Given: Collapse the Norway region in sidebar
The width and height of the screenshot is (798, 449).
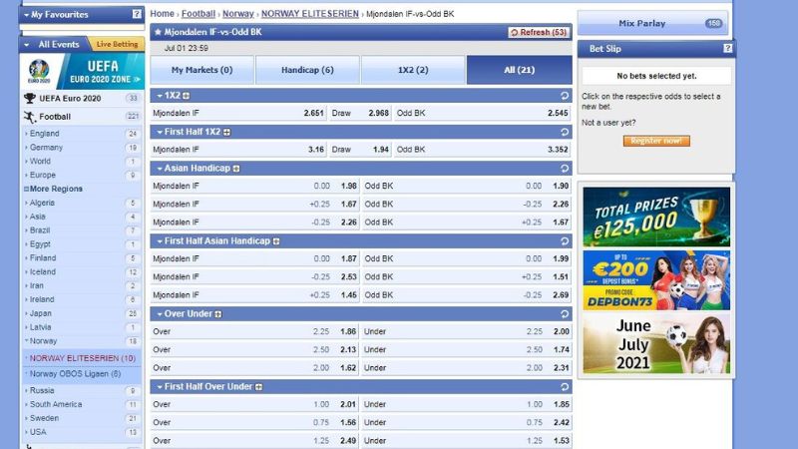Looking at the screenshot, I should [x=27, y=340].
